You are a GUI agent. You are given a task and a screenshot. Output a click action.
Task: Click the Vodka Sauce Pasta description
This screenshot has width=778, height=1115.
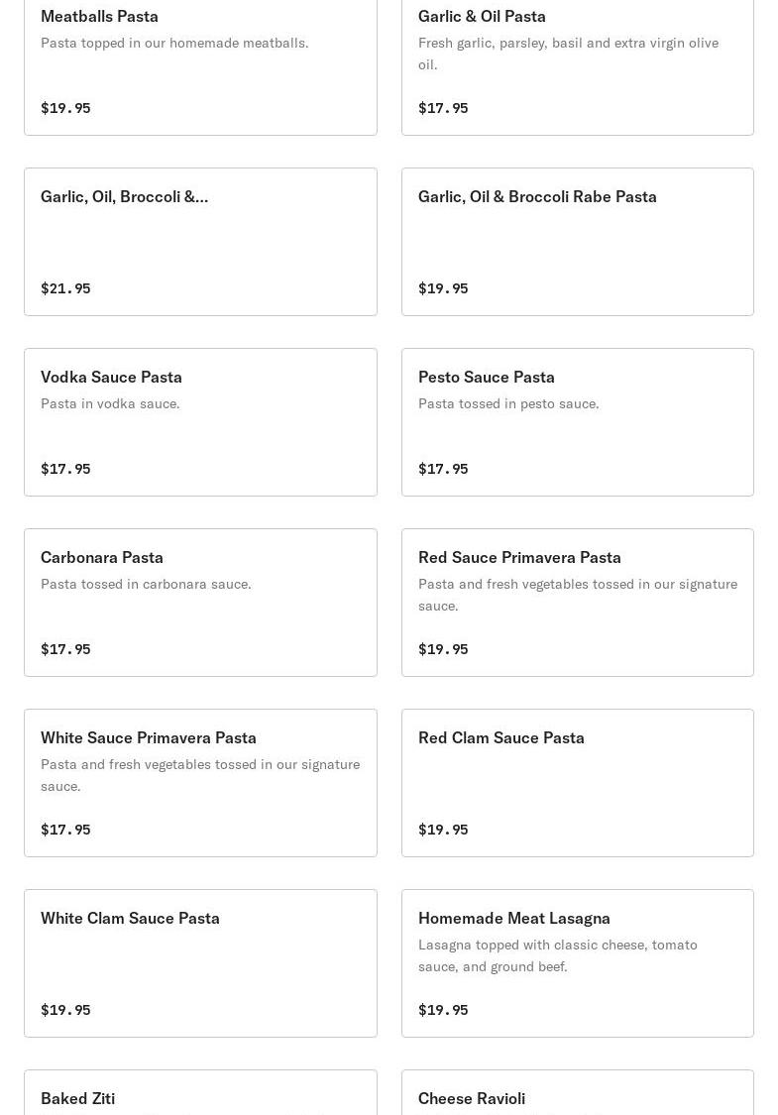pyautogui.click(x=110, y=403)
